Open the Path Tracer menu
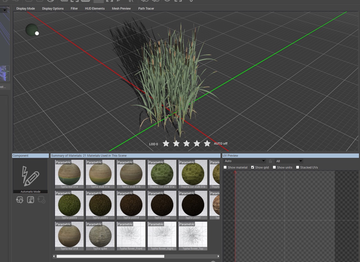Screen dimensions: 360x262 click(146, 8)
